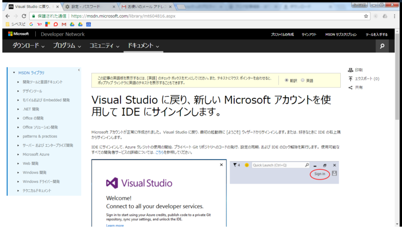Open the シベスピ bookmark folder
Viewport: 402px width, 229px height.
click(16, 24)
